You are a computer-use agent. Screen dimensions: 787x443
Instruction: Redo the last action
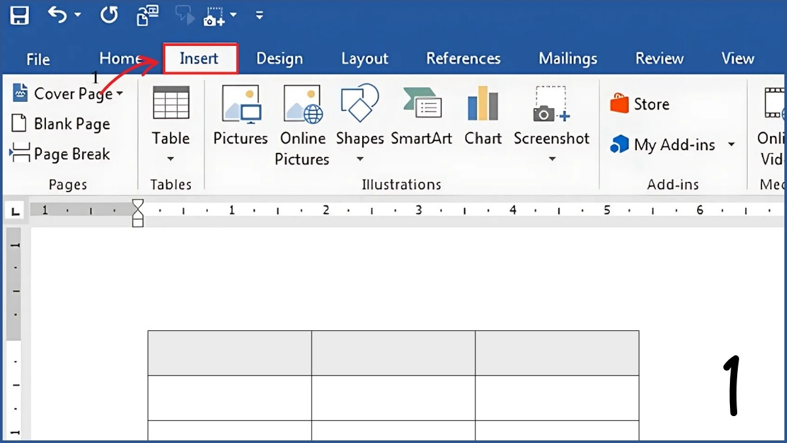click(109, 14)
